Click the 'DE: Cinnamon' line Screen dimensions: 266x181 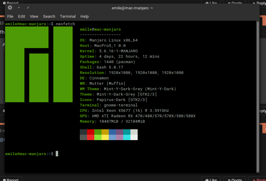94,78
